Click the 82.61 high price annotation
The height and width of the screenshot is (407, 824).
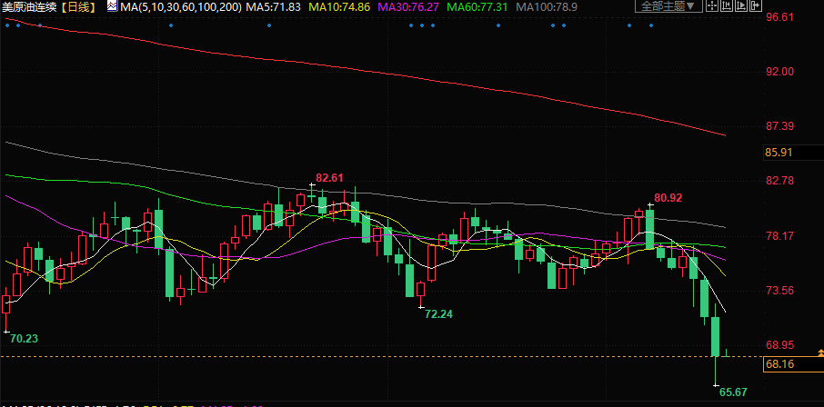pos(329,177)
